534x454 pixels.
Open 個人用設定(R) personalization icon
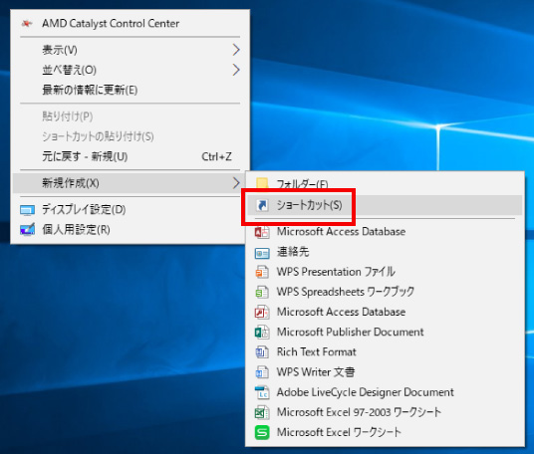click(27, 230)
